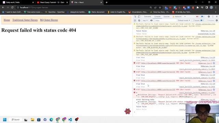This screenshot has height=123, width=219.
Task: Switch to the Console tab
Action: 157,17
